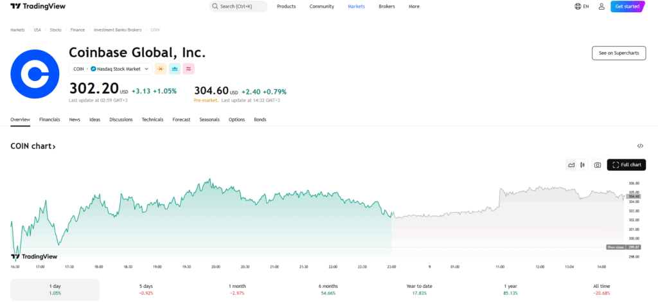Go to Stocks breadcrumb link
The height and width of the screenshot is (302, 658).
[55, 30]
